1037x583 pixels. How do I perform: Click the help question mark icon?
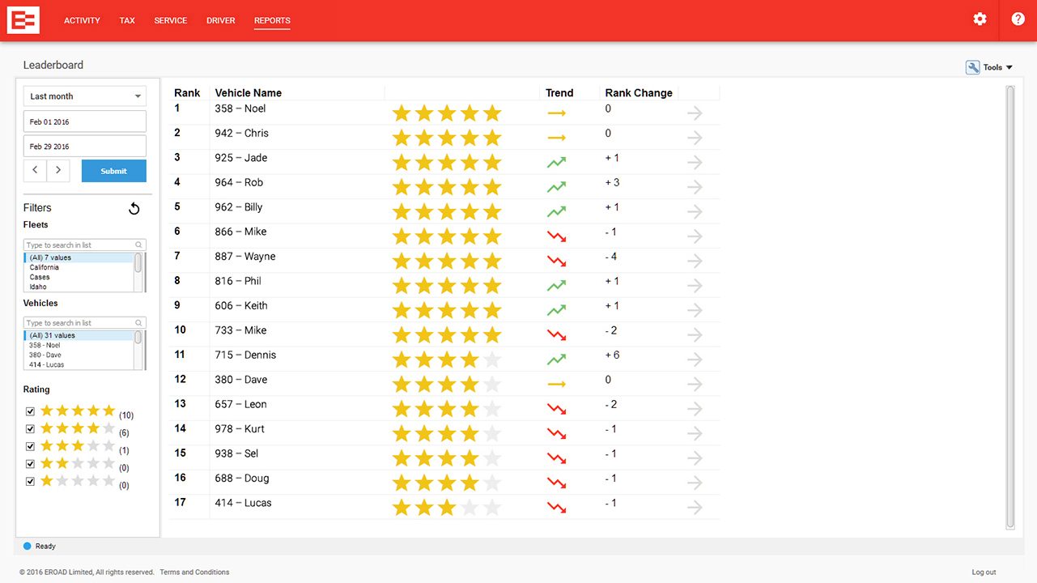click(x=1018, y=19)
